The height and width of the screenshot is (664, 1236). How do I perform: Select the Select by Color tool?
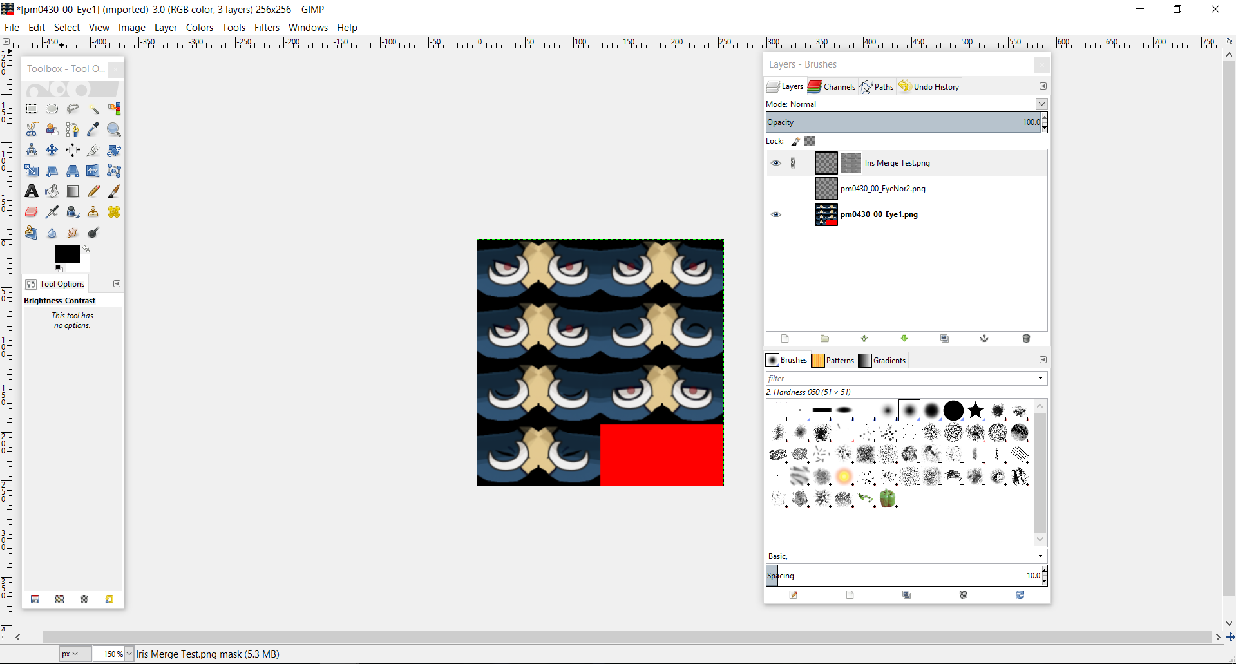pos(114,109)
